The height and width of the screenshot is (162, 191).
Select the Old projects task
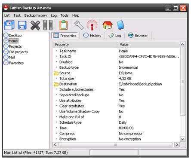18,52
